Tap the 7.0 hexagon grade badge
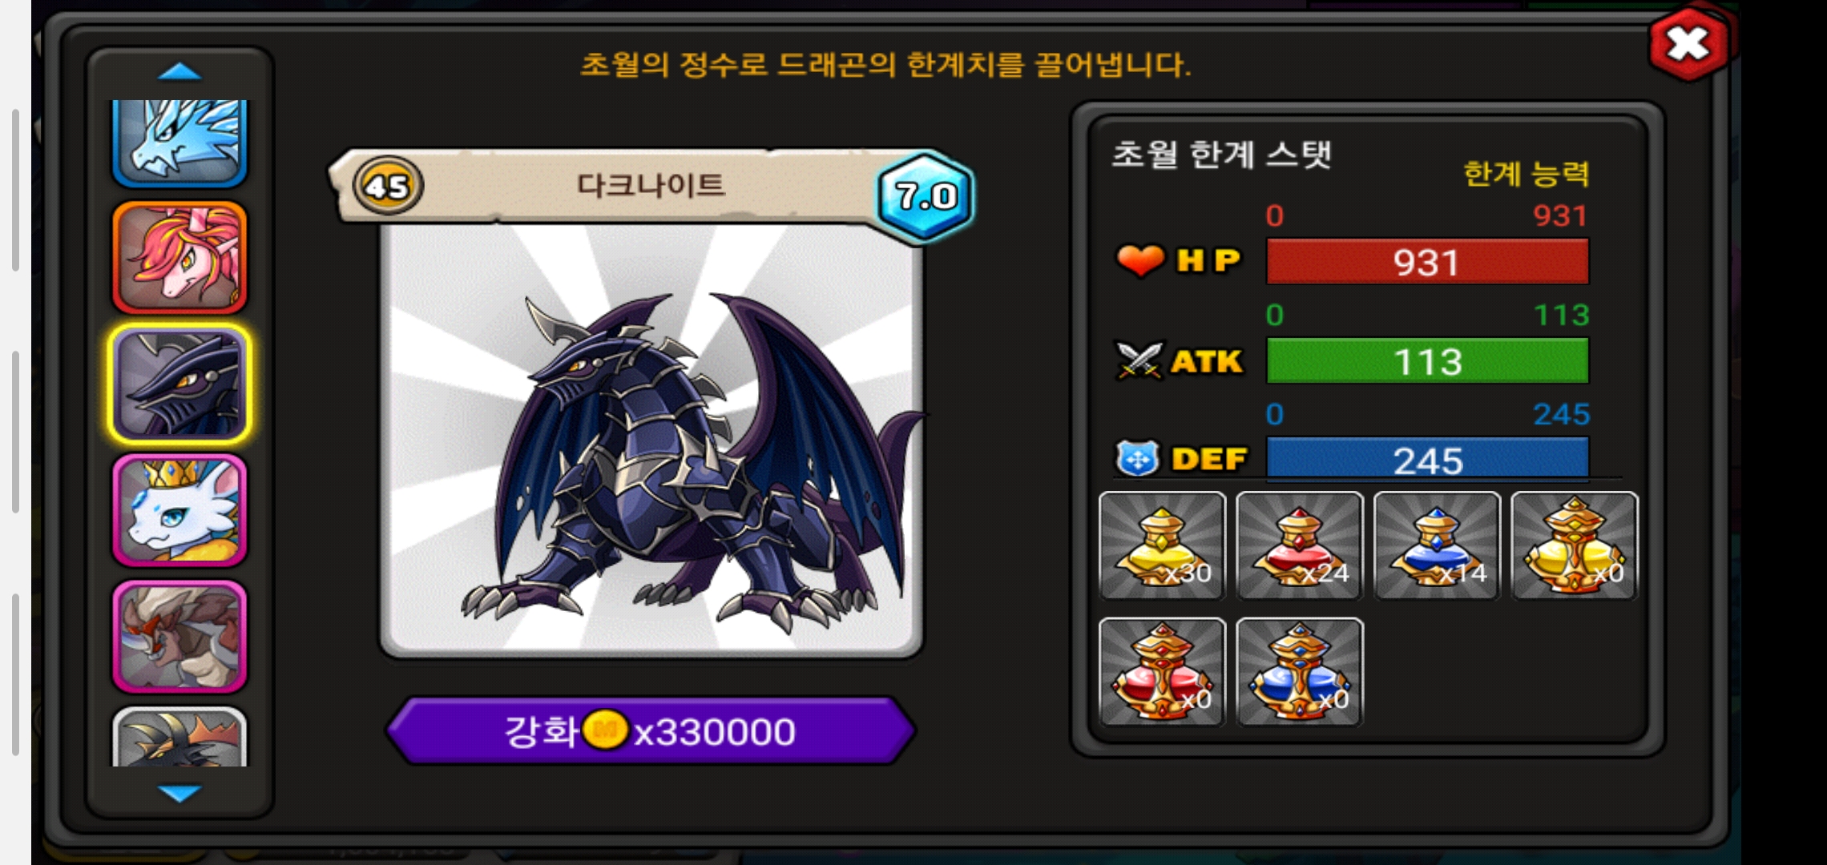 coord(926,195)
